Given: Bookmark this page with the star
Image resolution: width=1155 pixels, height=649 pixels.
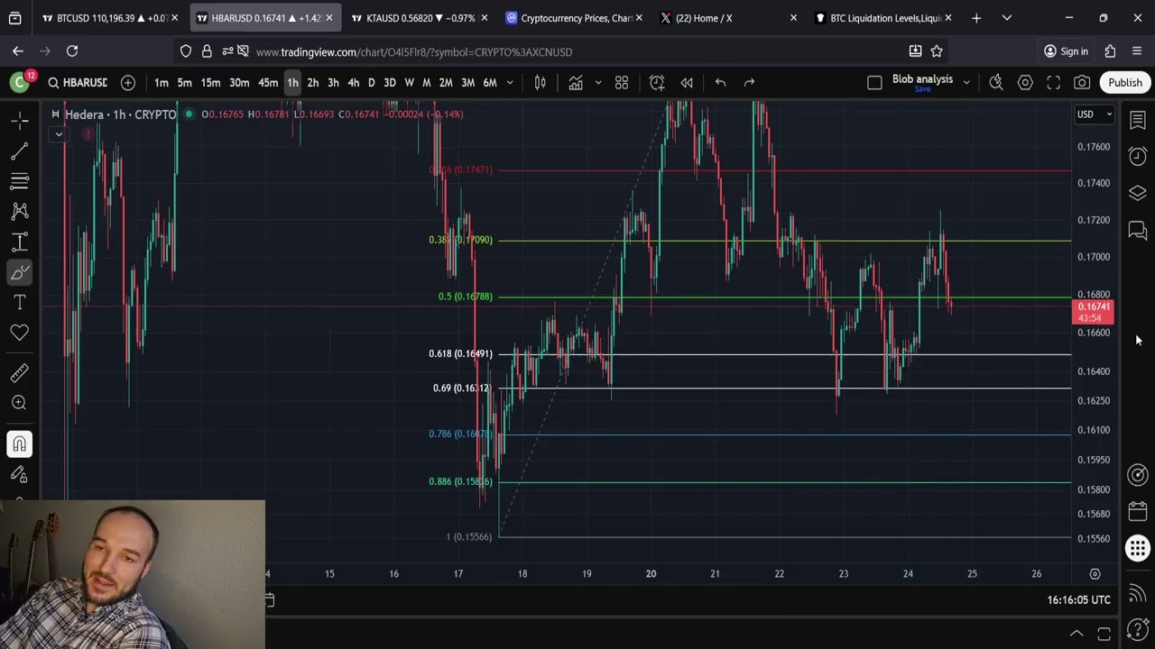Looking at the screenshot, I should (937, 51).
